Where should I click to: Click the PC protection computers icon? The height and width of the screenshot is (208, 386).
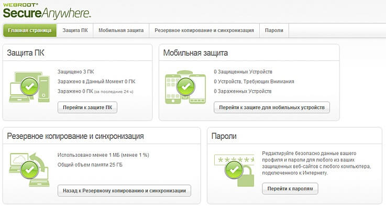click(x=29, y=87)
